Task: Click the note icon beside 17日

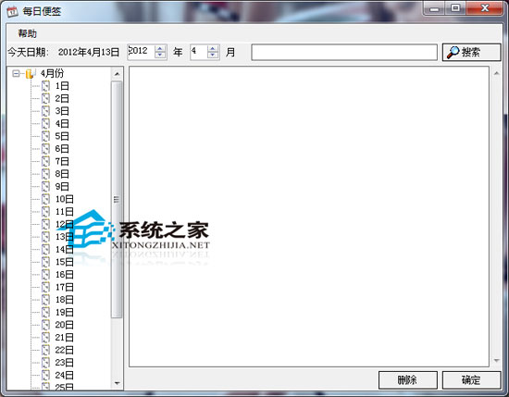Action: [x=45, y=287]
